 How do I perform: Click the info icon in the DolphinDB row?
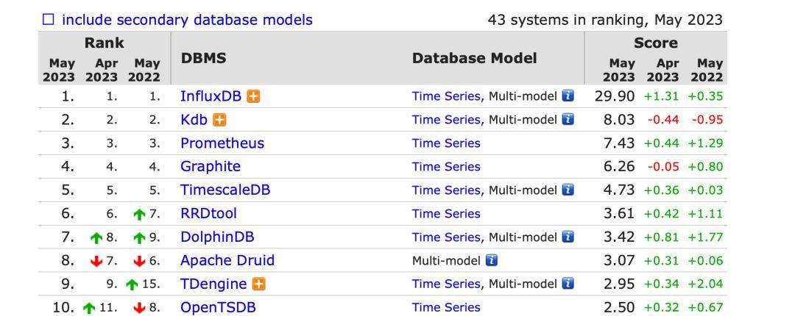[x=568, y=237]
